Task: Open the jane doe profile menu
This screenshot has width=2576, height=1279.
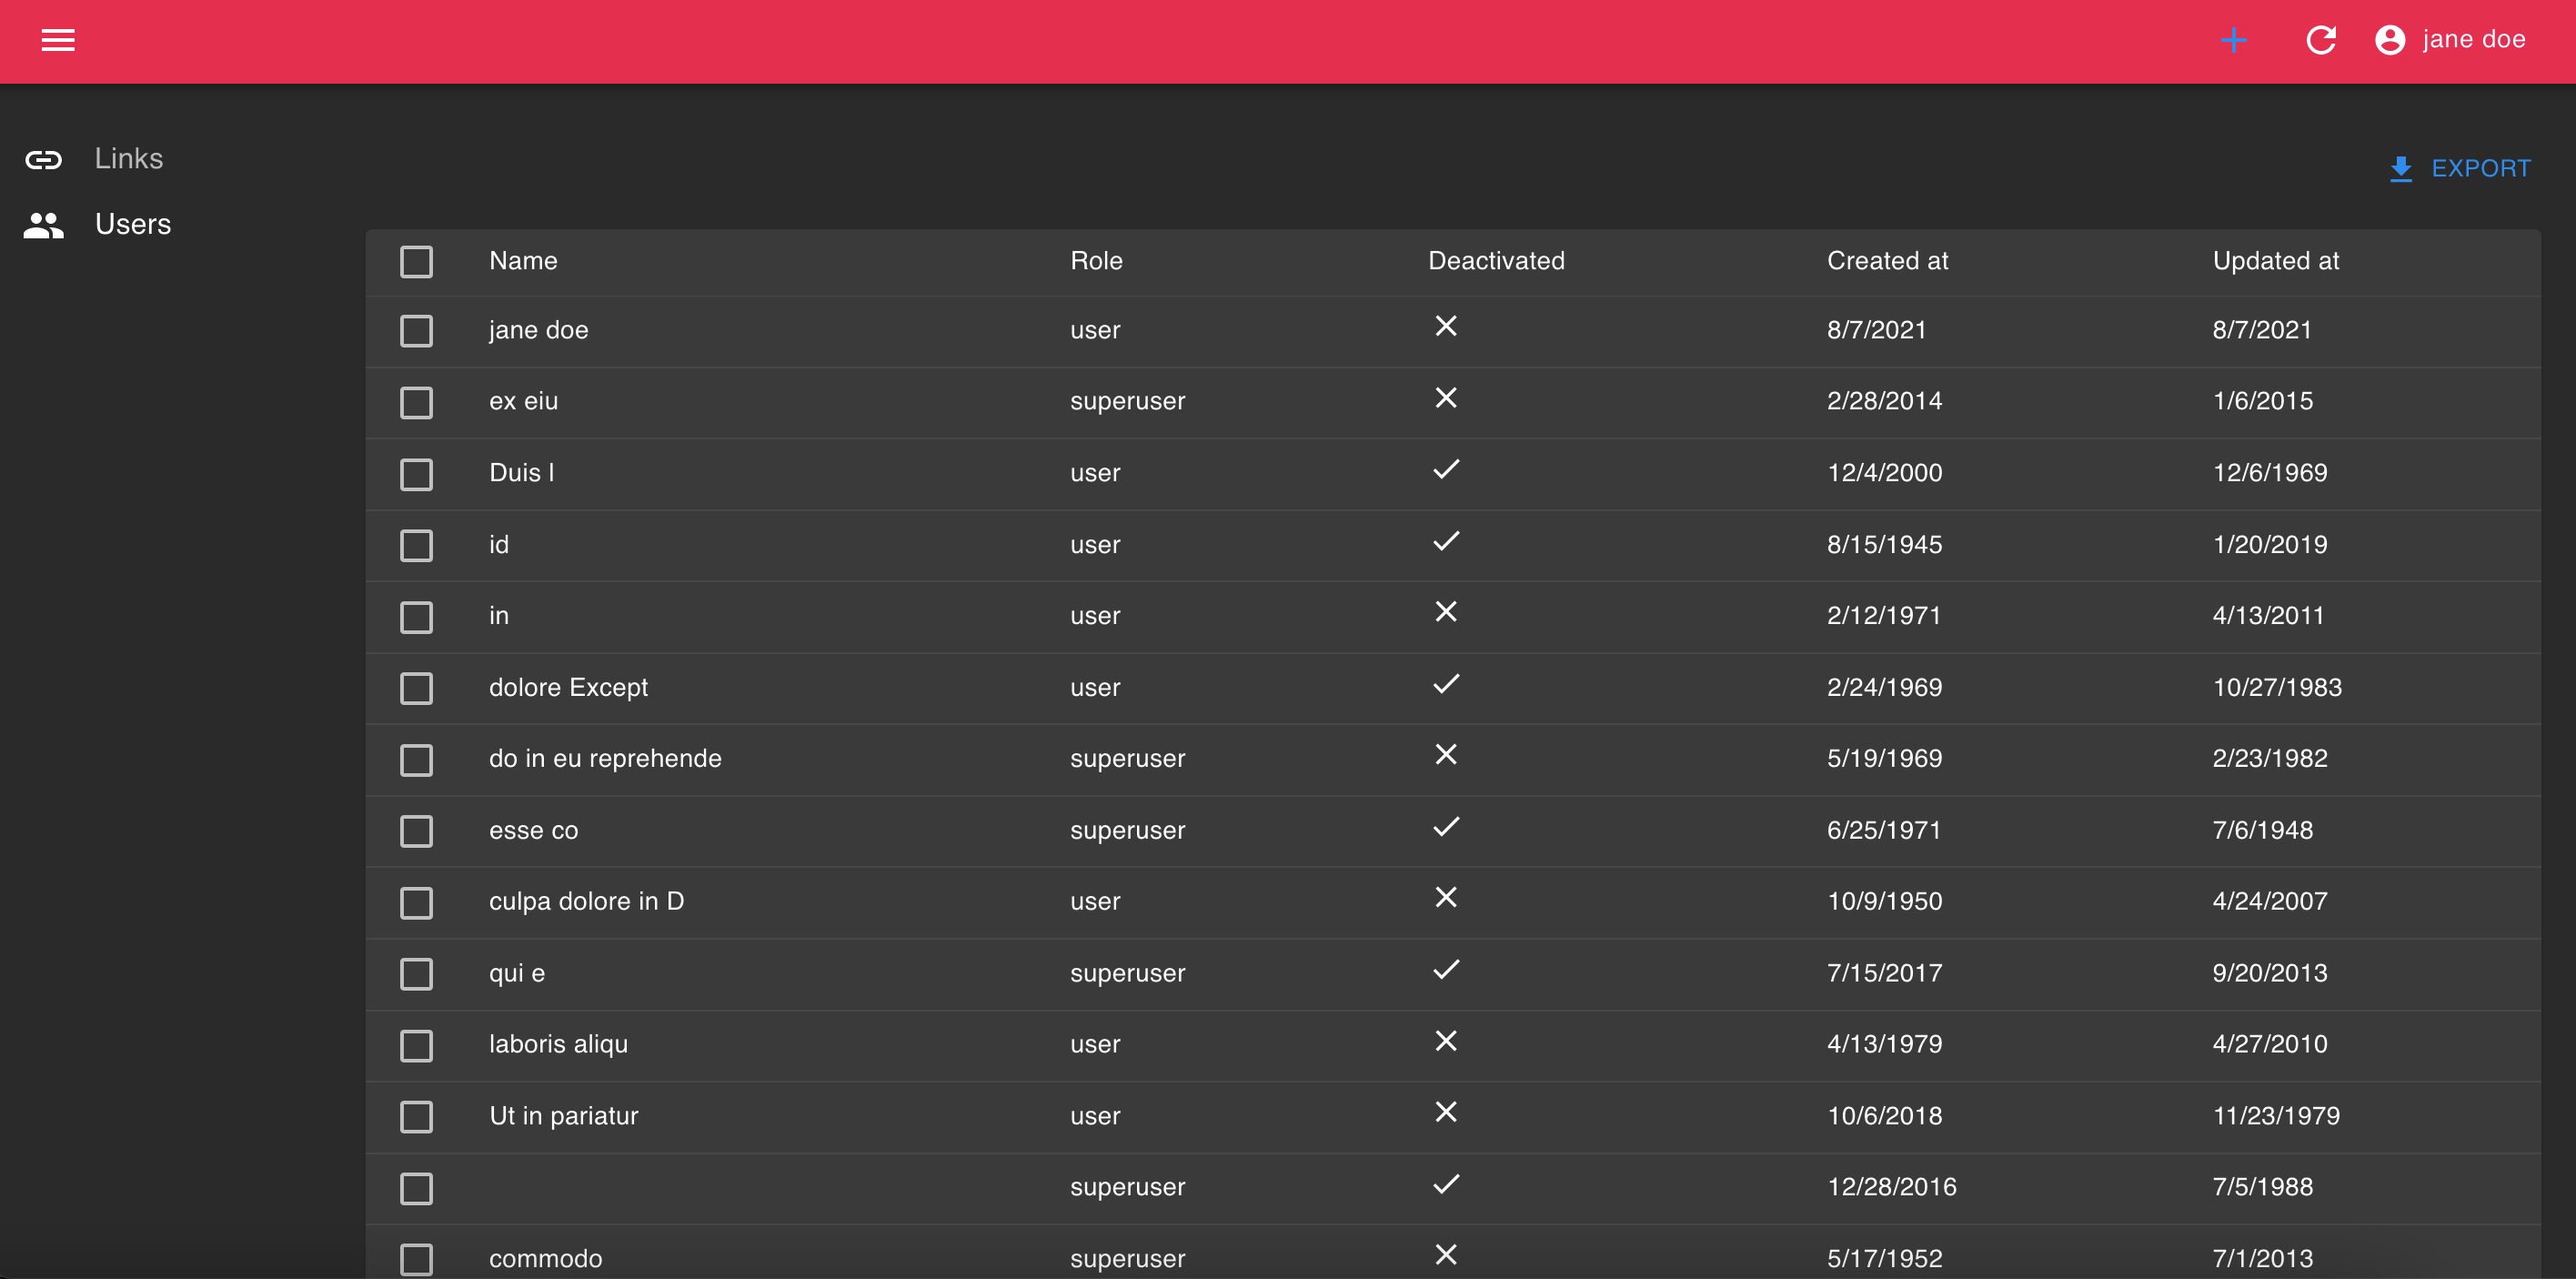Action: pos(2473,40)
